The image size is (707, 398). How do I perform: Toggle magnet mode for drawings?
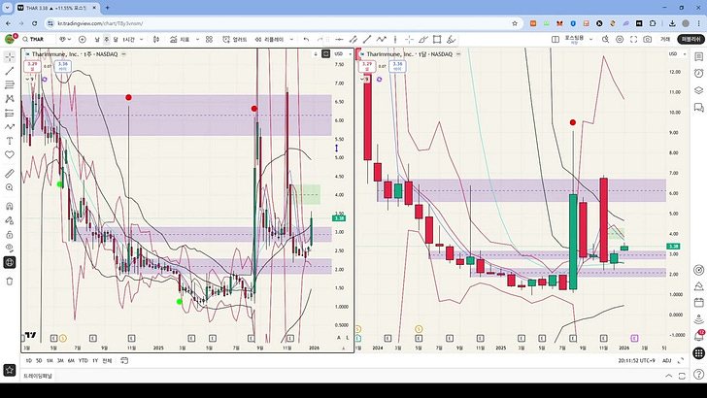(x=10, y=207)
